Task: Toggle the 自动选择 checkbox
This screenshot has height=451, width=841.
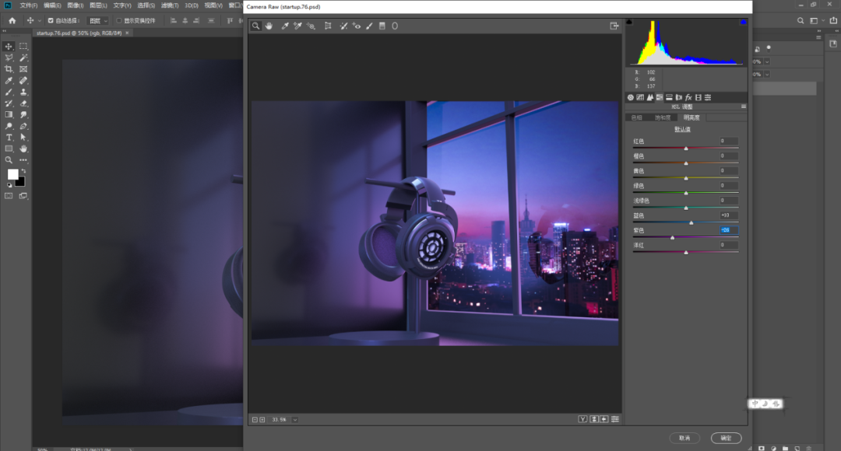Action: pos(51,21)
